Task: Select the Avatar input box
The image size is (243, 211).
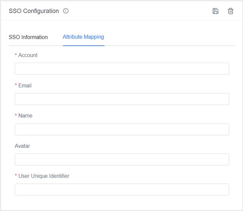Action: [122, 160]
